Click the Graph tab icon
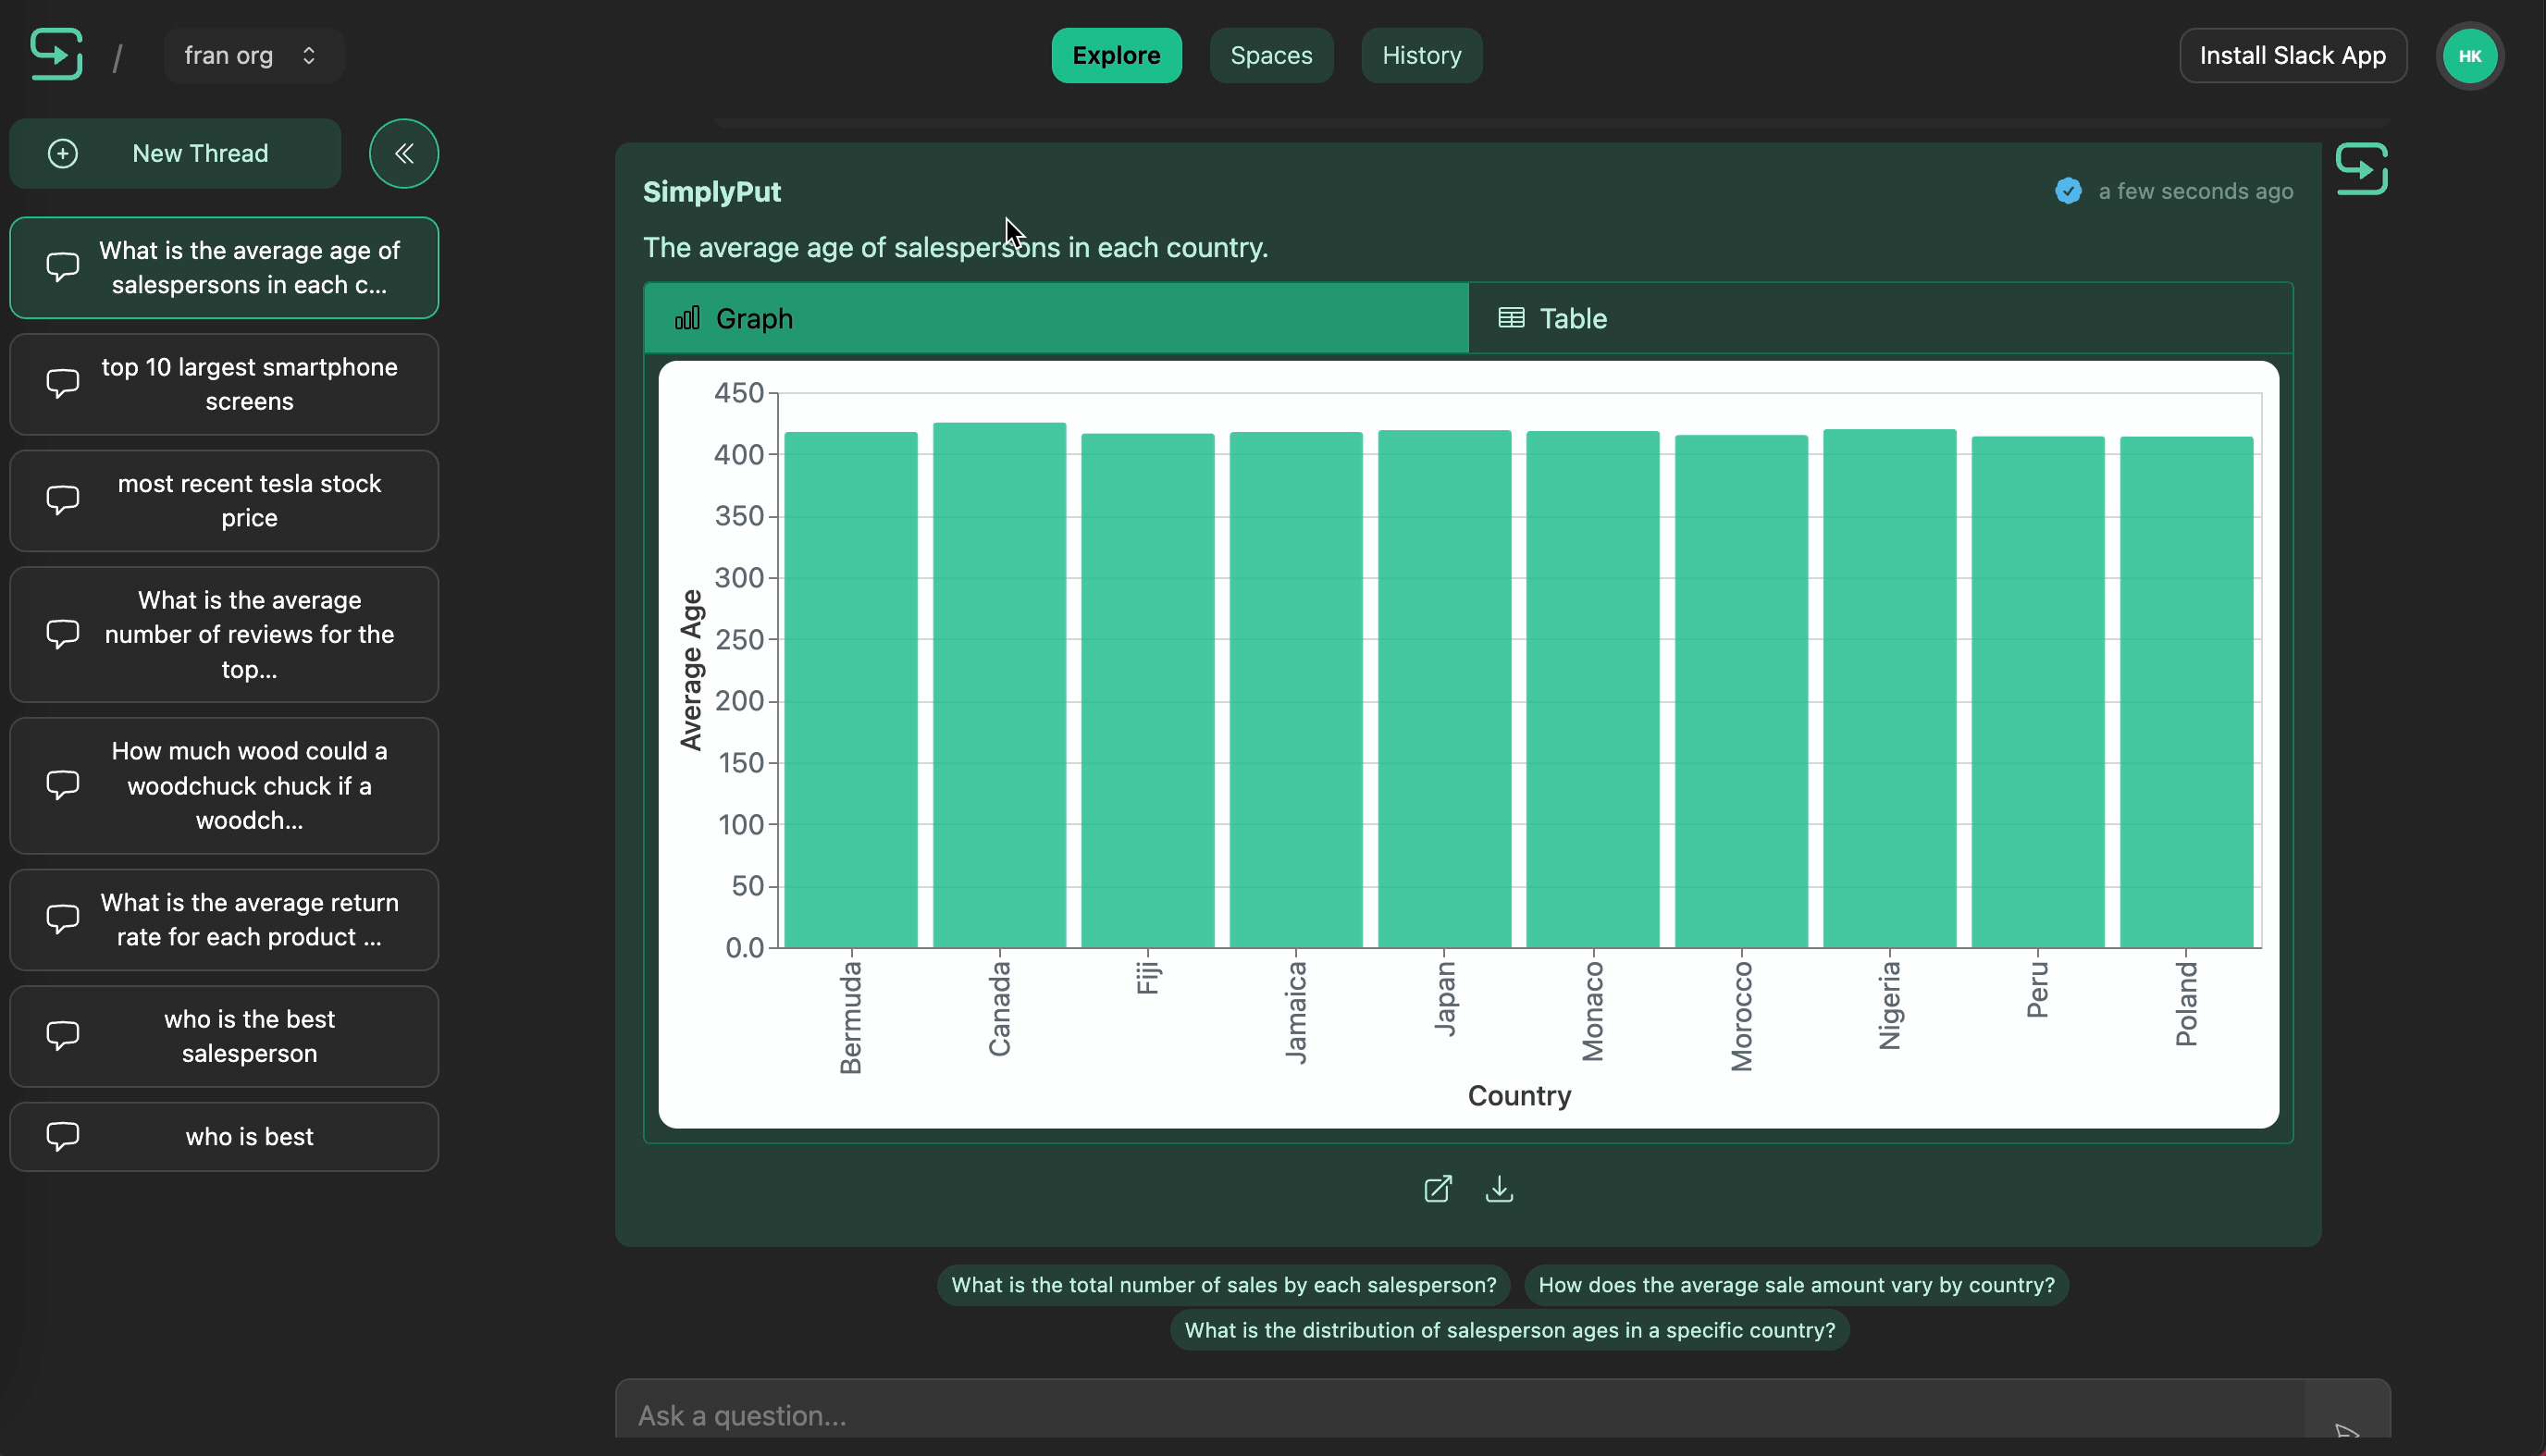This screenshot has width=2546, height=1456. pyautogui.click(x=687, y=318)
